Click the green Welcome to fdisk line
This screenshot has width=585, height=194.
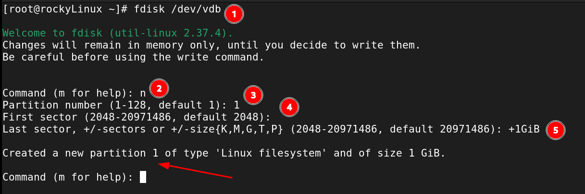(117, 33)
